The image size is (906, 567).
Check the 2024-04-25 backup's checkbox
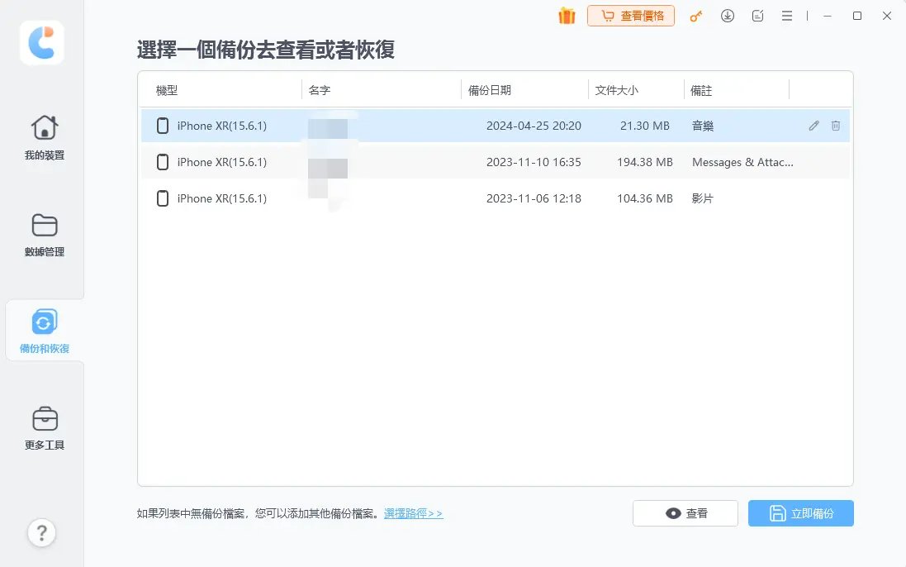[162, 126]
